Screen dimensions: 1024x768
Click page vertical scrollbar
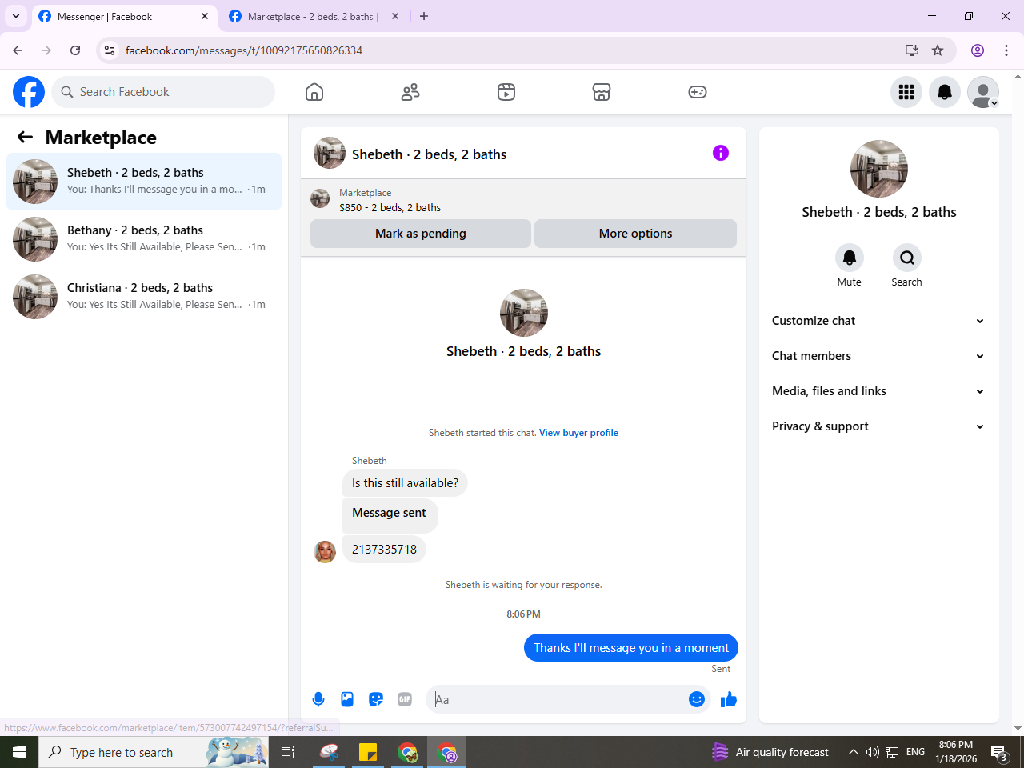[x=1018, y=402]
